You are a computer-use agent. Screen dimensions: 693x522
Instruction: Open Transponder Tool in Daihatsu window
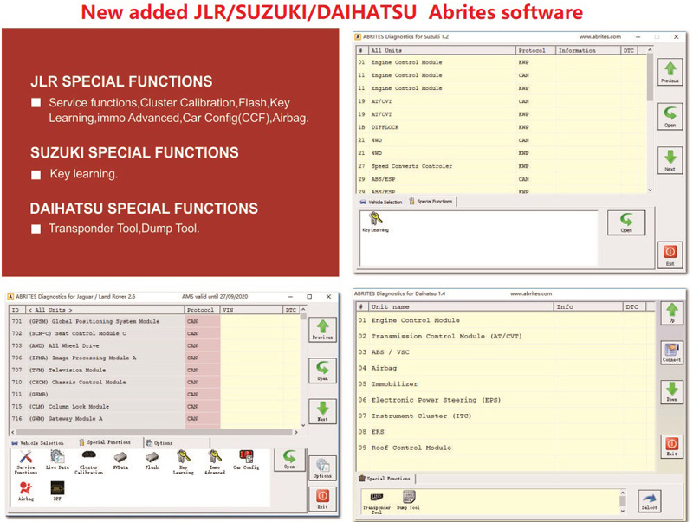coord(377,503)
